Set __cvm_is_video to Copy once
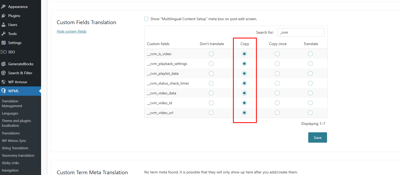This screenshot has height=175, width=401. [277, 54]
